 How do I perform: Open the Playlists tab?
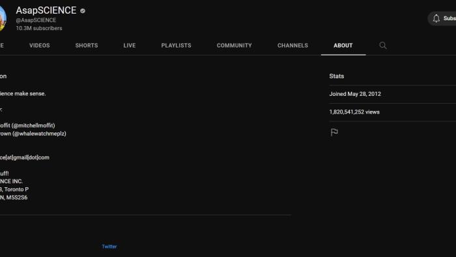(x=177, y=46)
